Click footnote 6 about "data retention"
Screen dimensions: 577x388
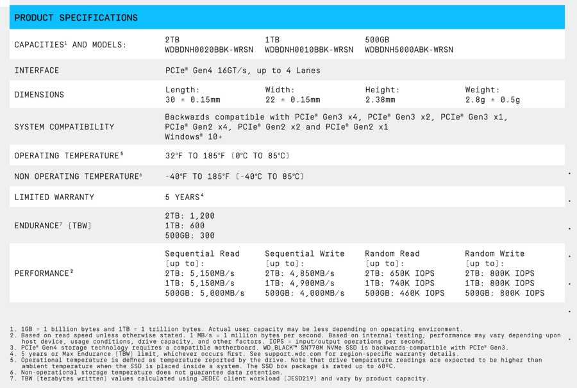point(146,372)
